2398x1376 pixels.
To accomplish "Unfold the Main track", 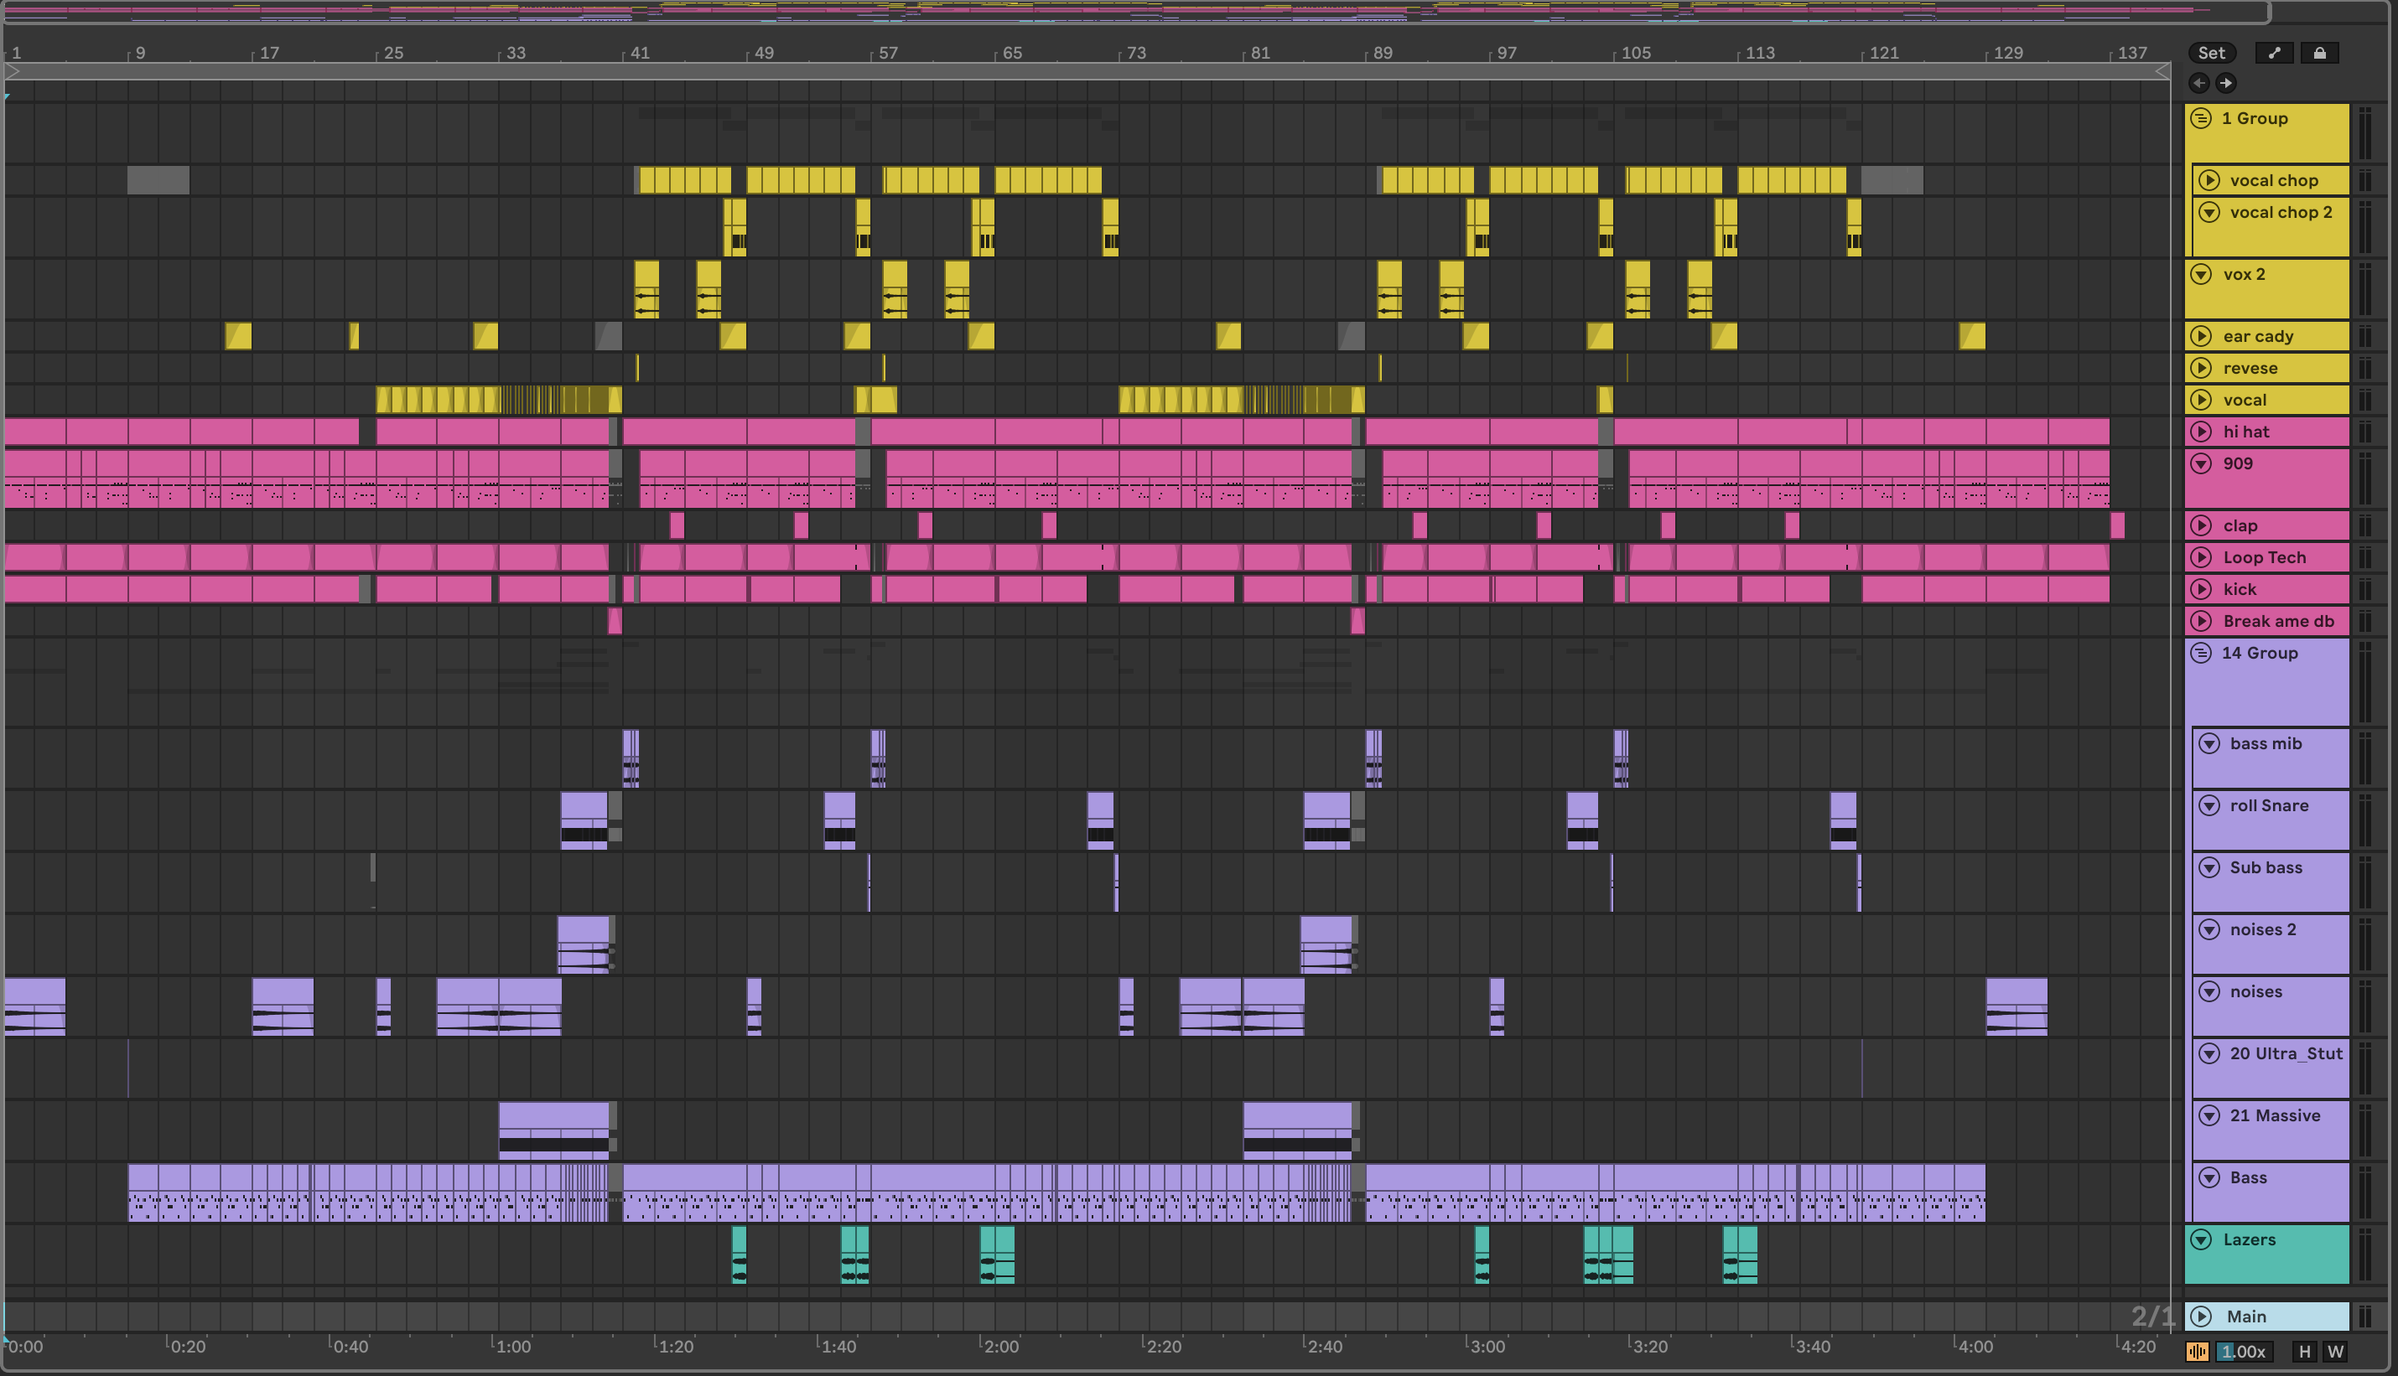I will click(x=2201, y=1317).
